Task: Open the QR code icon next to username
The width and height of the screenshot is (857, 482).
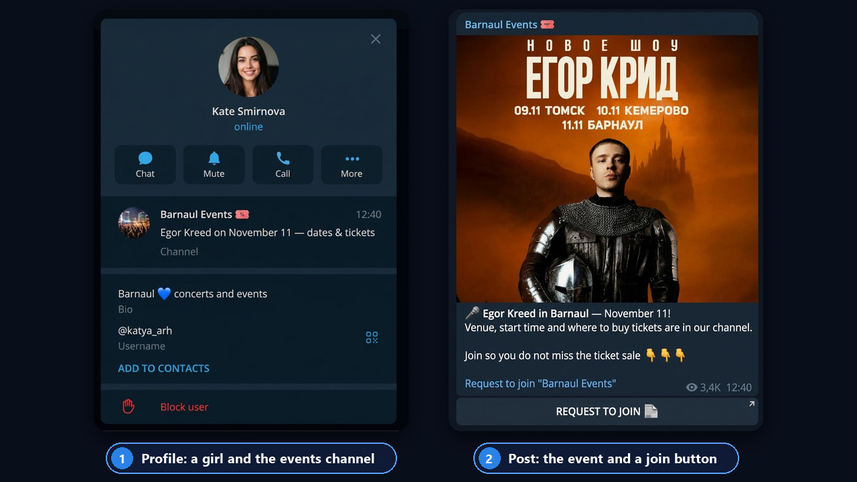Action: coord(372,337)
